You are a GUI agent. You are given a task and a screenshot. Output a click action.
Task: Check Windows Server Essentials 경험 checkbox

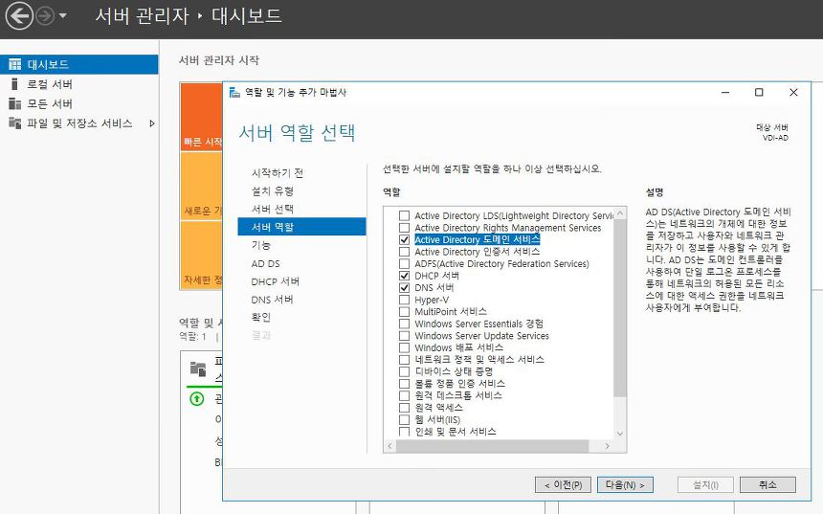coord(404,324)
